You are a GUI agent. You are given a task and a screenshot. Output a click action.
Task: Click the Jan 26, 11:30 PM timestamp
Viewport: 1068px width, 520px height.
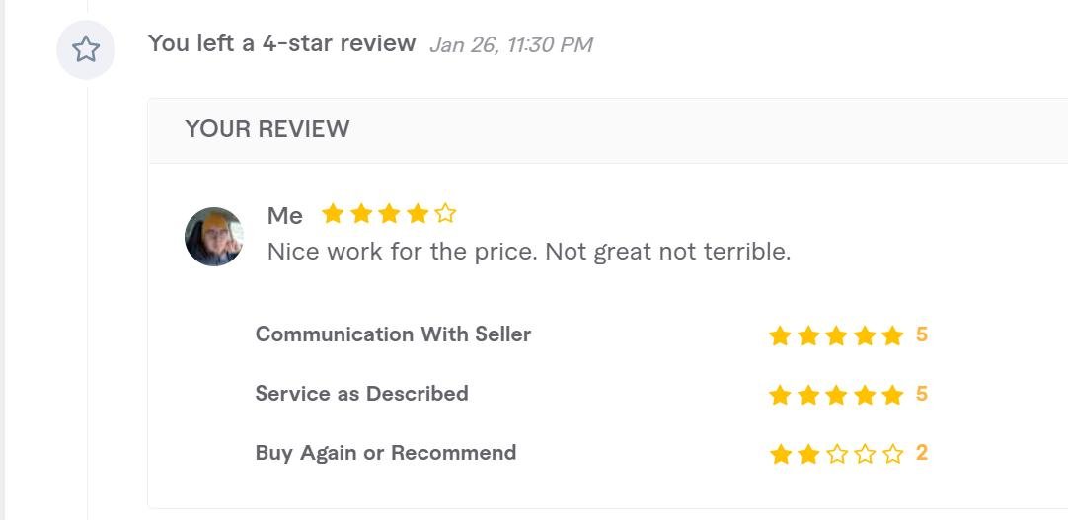[510, 45]
